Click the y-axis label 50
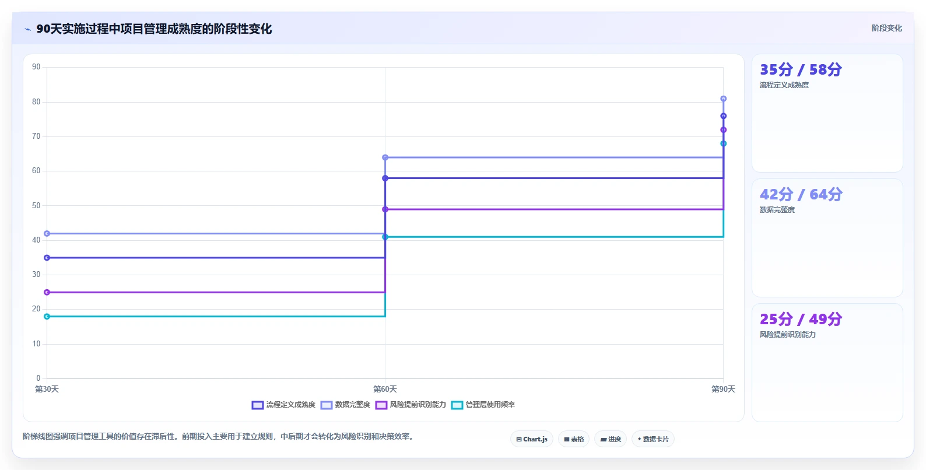This screenshot has width=926, height=470. pyautogui.click(x=36, y=206)
